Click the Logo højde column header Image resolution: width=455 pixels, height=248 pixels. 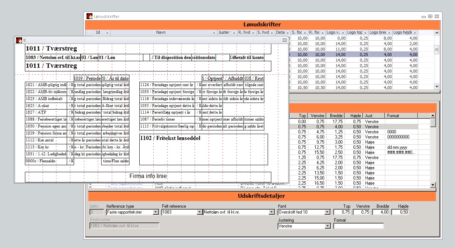405,32
